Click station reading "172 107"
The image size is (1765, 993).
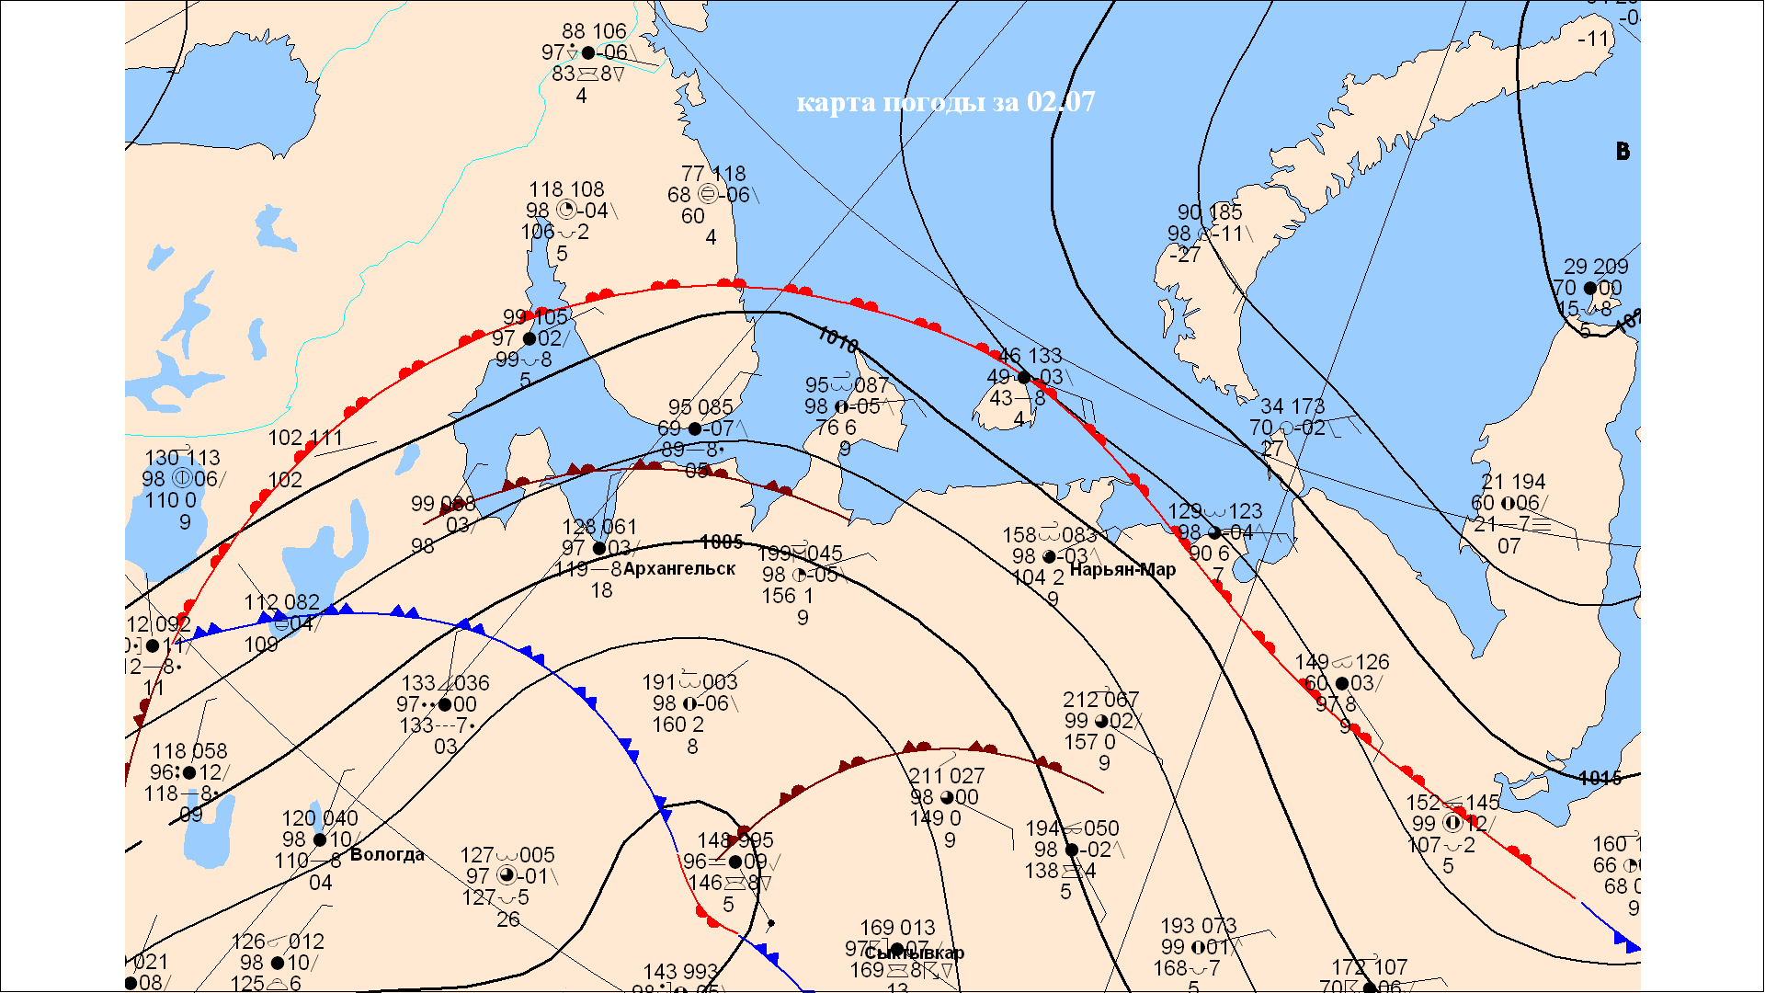point(1369,967)
